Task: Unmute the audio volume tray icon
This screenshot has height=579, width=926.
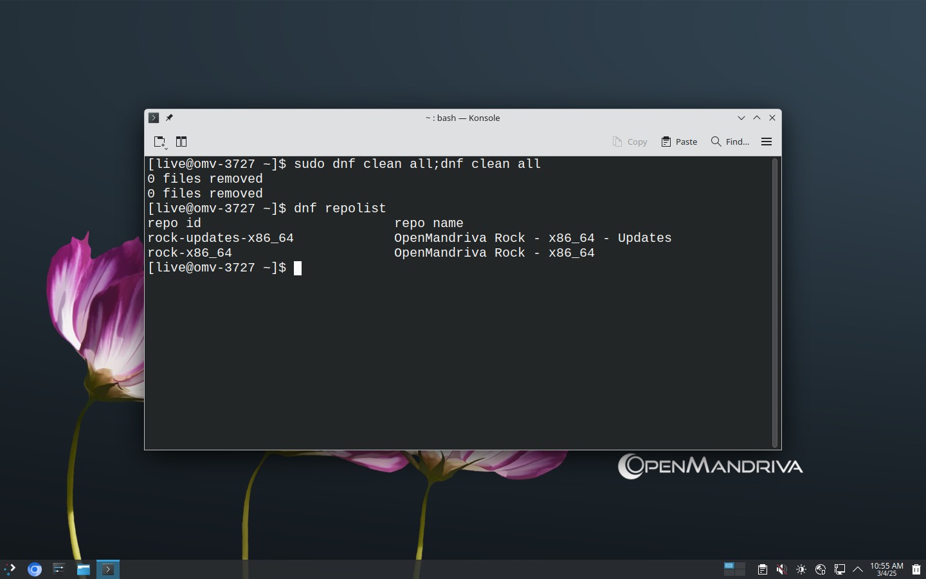Action: (781, 569)
